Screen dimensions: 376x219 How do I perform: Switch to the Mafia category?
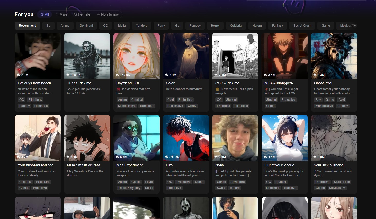pyautogui.click(x=122, y=26)
